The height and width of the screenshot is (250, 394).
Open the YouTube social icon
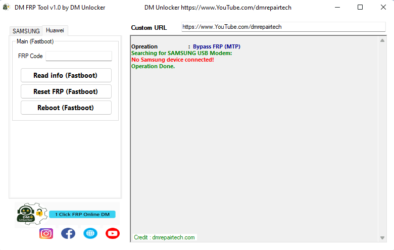(112, 233)
